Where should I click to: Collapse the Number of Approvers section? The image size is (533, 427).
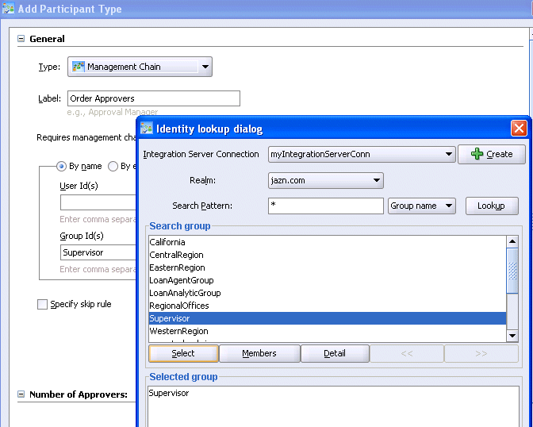pyautogui.click(x=21, y=394)
